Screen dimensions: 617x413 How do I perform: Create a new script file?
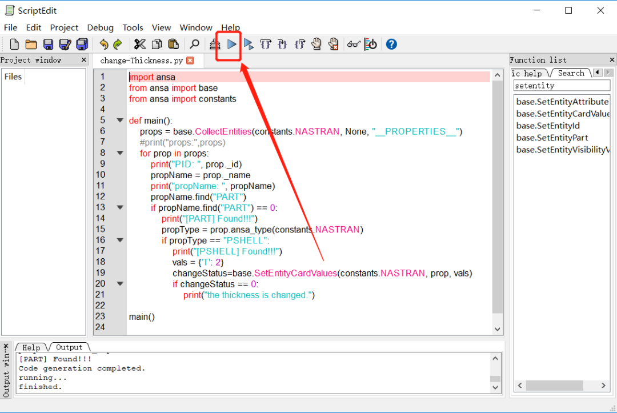(14, 44)
